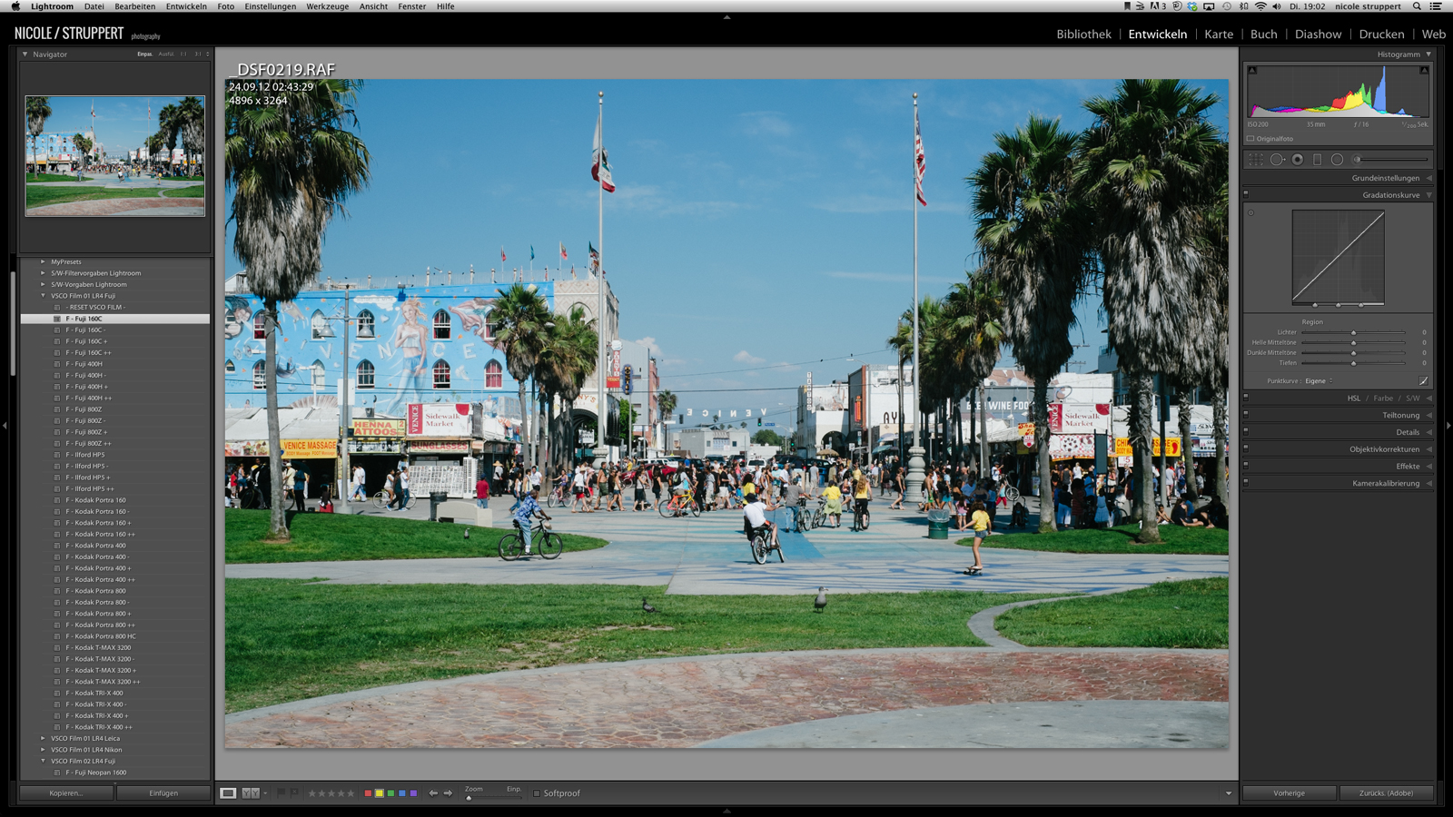Screen dimensions: 1453x817
Task: Toggle Teiltonung panel on/off switch
Action: tap(1246, 415)
